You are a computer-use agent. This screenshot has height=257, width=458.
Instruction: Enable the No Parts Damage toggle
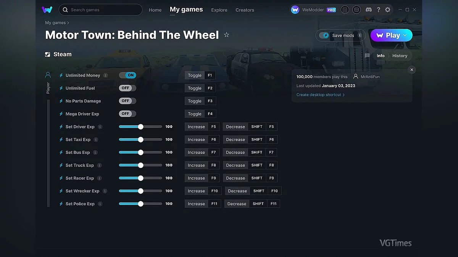pyautogui.click(x=127, y=101)
